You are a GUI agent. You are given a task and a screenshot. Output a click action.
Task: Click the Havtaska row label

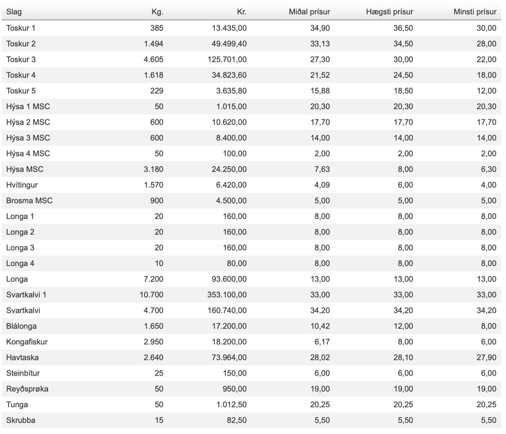[x=22, y=357]
